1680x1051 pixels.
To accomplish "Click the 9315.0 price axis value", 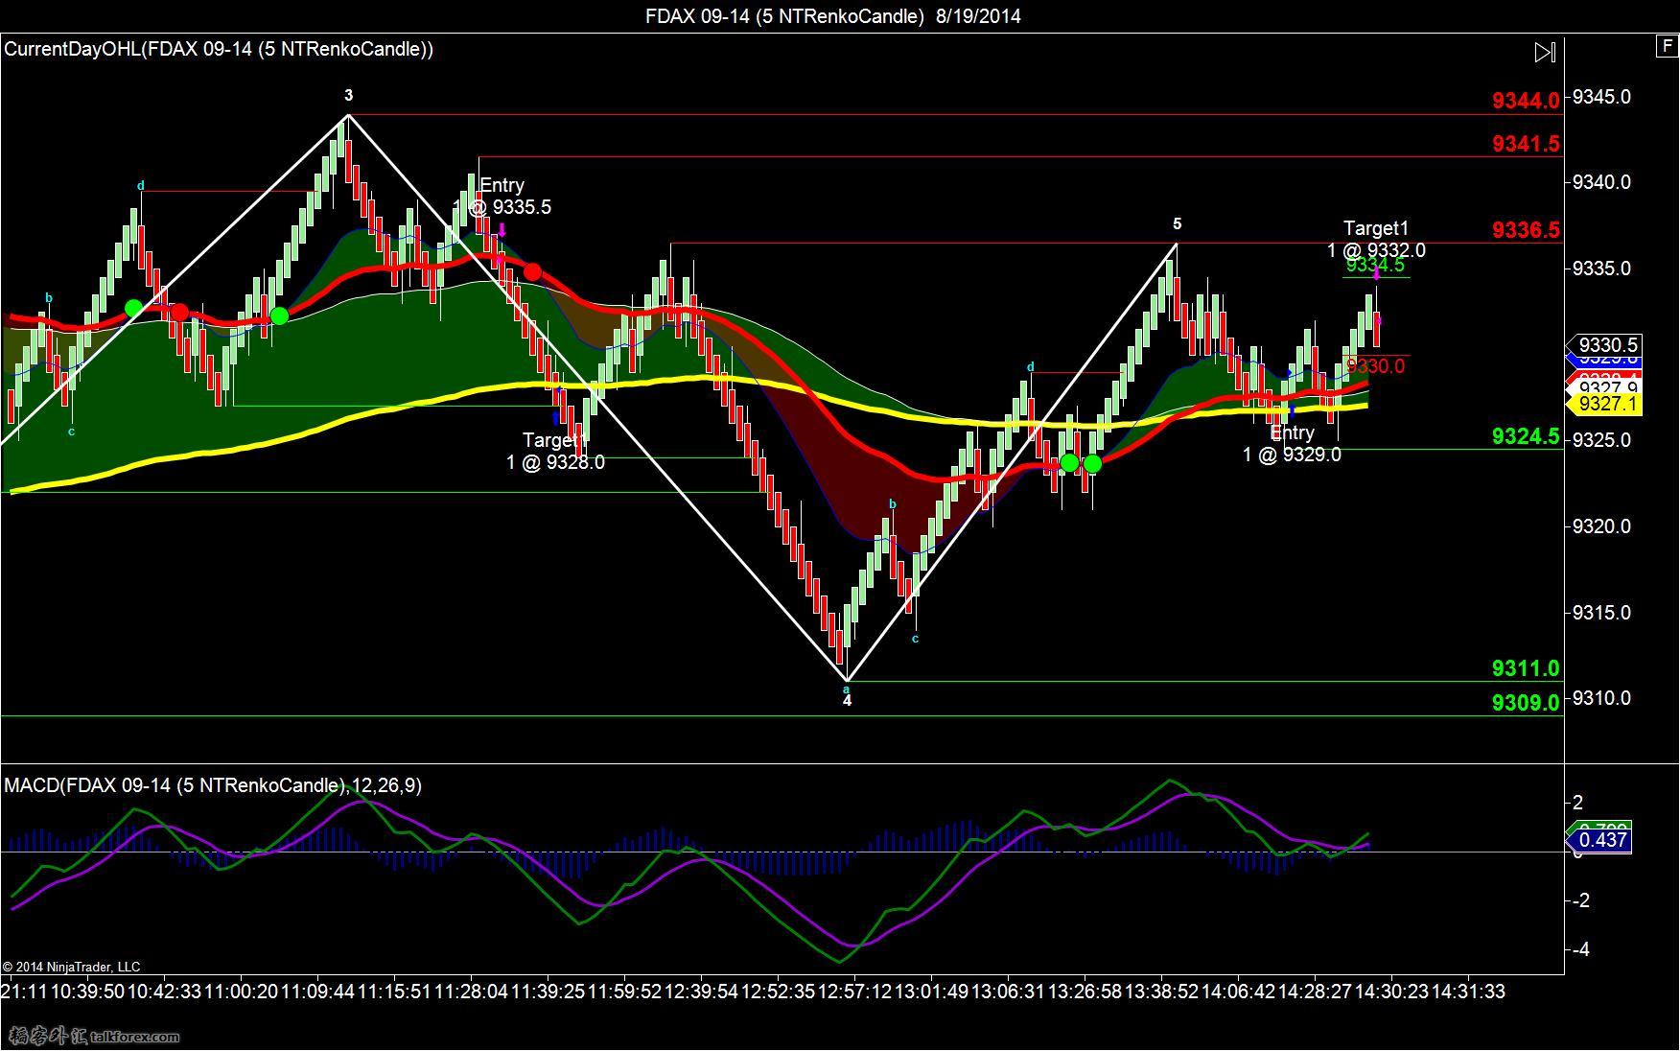I will tap(1601, 613).
